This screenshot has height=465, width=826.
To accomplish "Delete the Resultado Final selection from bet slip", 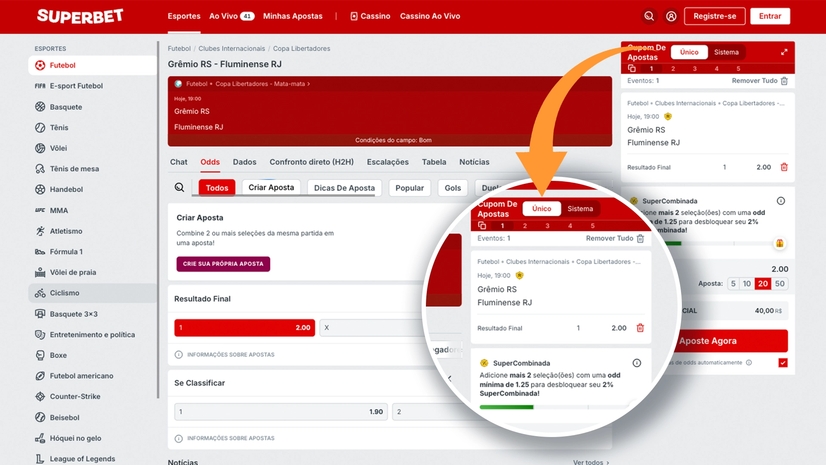I will tap(784, 167).
